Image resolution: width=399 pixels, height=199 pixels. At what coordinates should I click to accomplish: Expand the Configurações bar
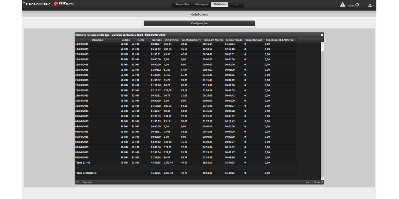pyautogui.click(x=199, y=23)
